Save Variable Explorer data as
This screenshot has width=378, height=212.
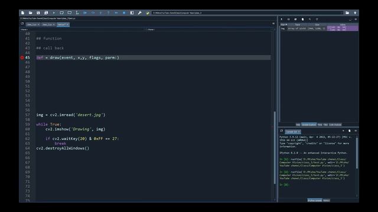295,19
